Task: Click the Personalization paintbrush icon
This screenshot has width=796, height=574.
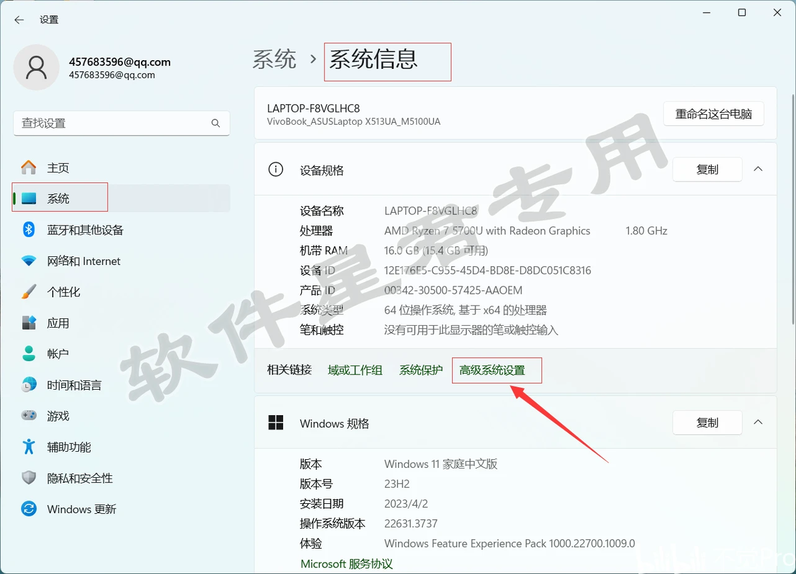Action: coord(29,292)
